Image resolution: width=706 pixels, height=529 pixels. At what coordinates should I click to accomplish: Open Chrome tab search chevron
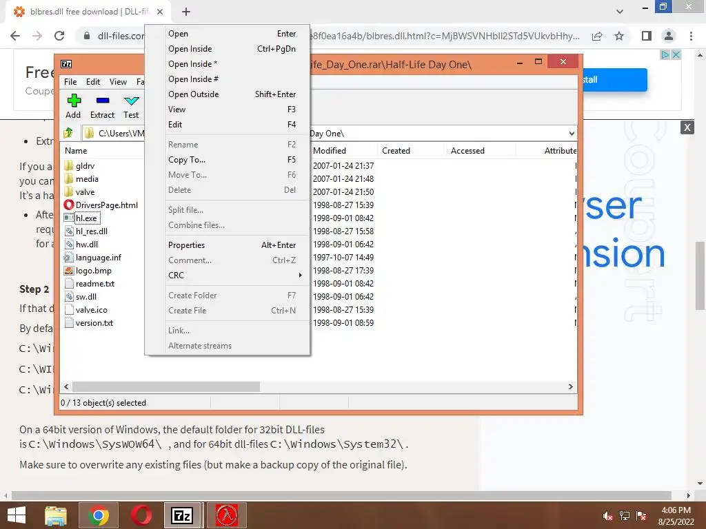pos(620,12)
